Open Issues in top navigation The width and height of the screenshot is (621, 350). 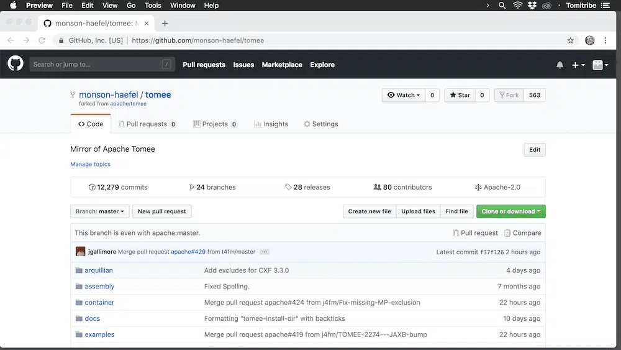click(x=243, y=65)
